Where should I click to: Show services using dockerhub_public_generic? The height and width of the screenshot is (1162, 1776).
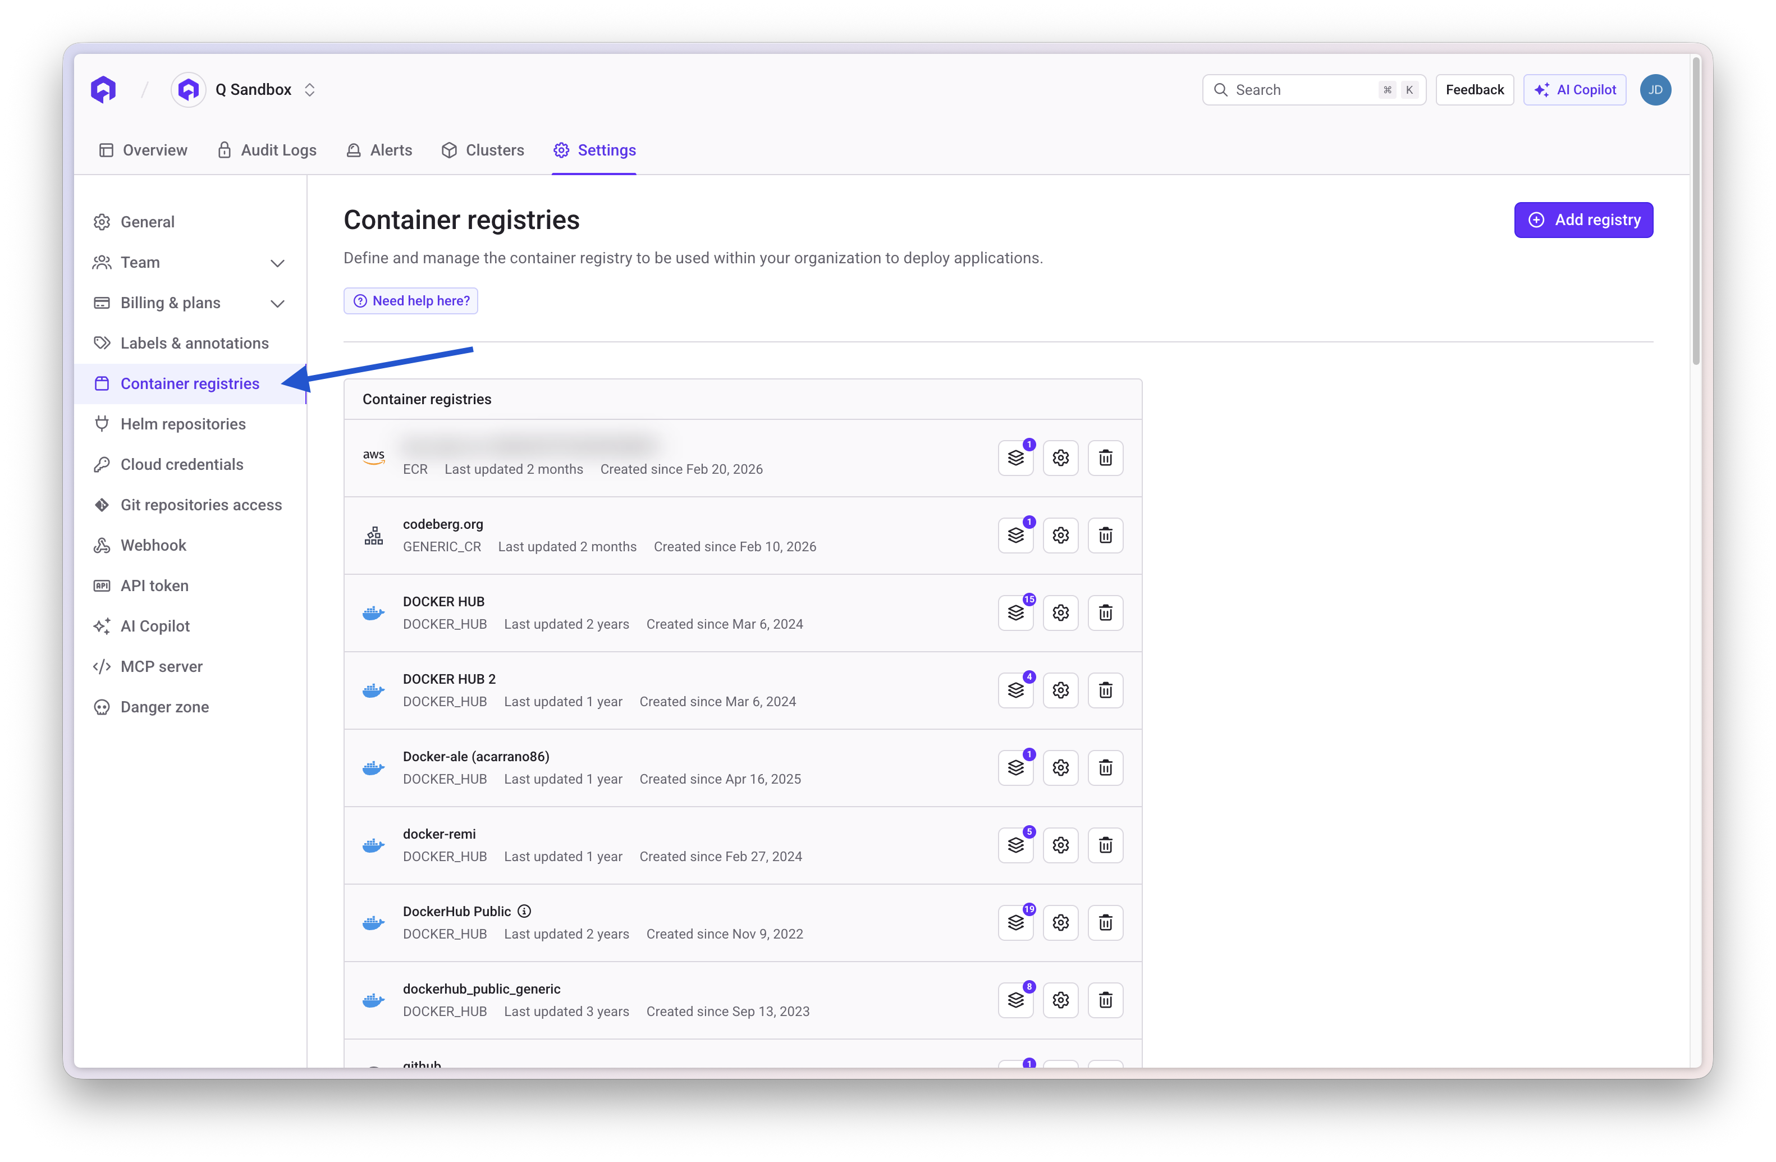1015,1000
